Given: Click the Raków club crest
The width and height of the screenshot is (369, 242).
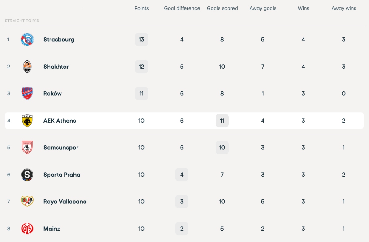Looking at the screenshot, I should (27, 94).
